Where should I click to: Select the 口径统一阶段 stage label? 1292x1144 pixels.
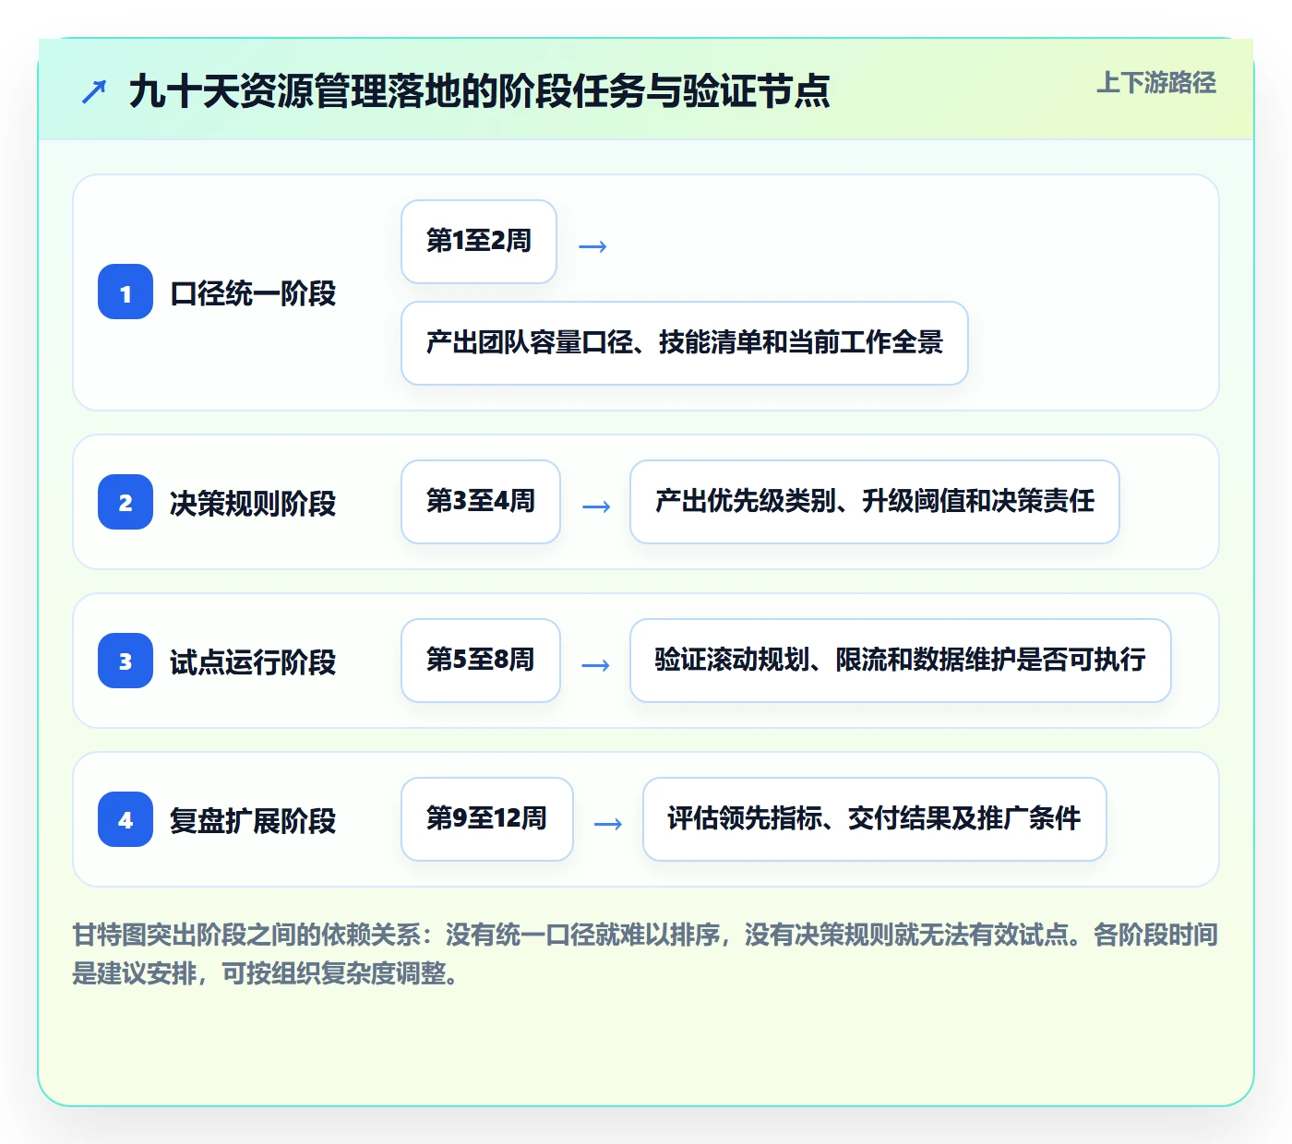pos(253,293)
